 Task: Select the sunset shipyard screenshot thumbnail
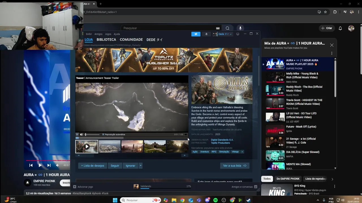[132, 147]
